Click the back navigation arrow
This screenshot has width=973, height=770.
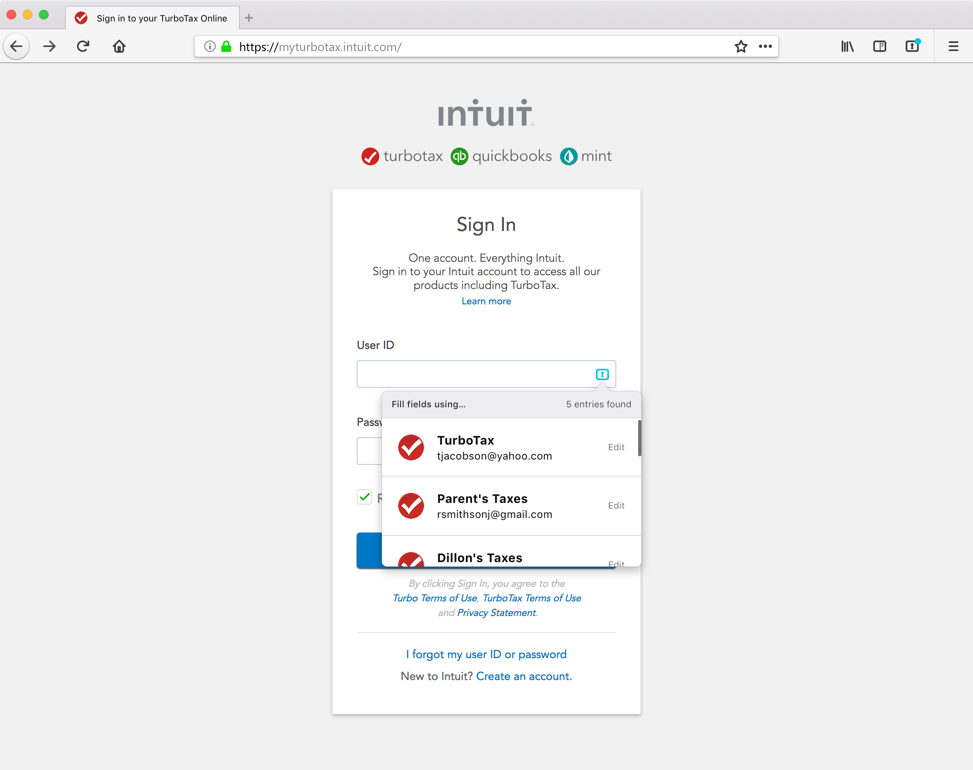pos(16,46)
